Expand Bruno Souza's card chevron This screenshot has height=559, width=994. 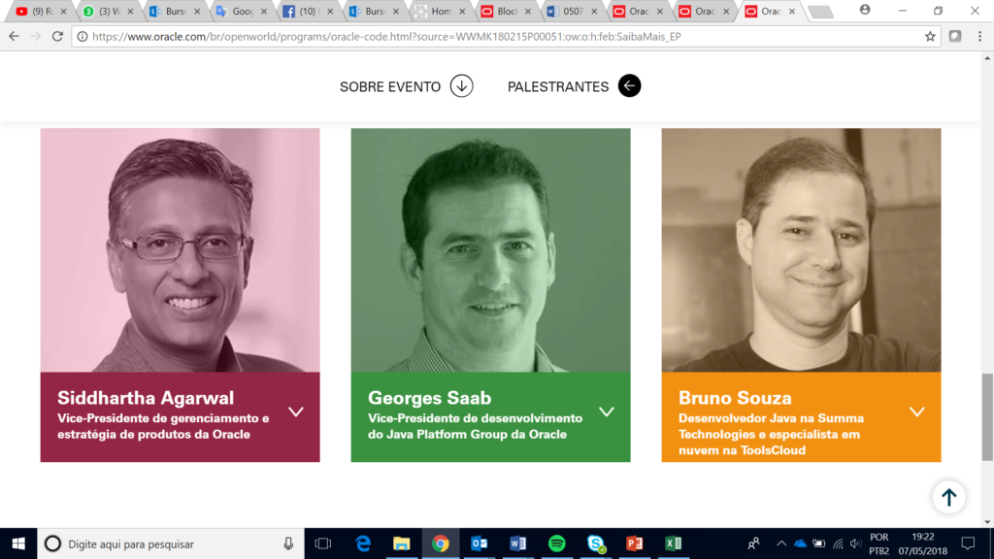coord(917,411)
